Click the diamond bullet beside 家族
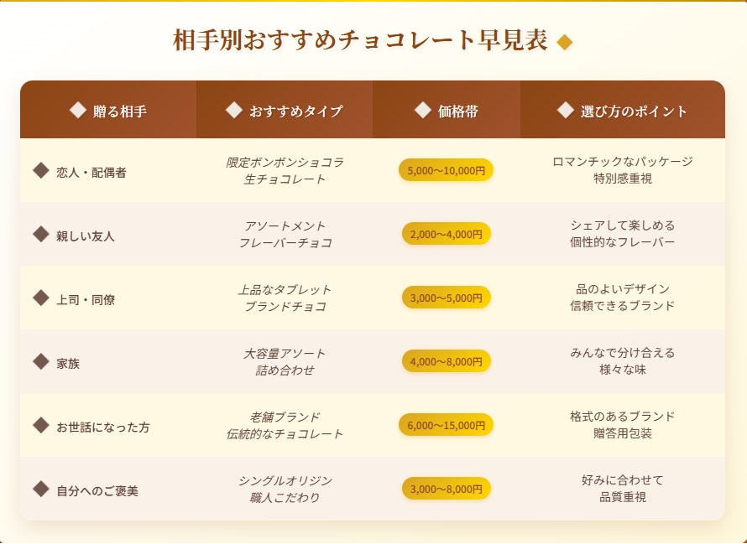 40,361
